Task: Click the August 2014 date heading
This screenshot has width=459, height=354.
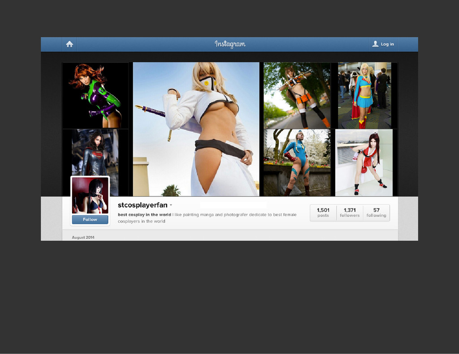Action: [83, 237]
